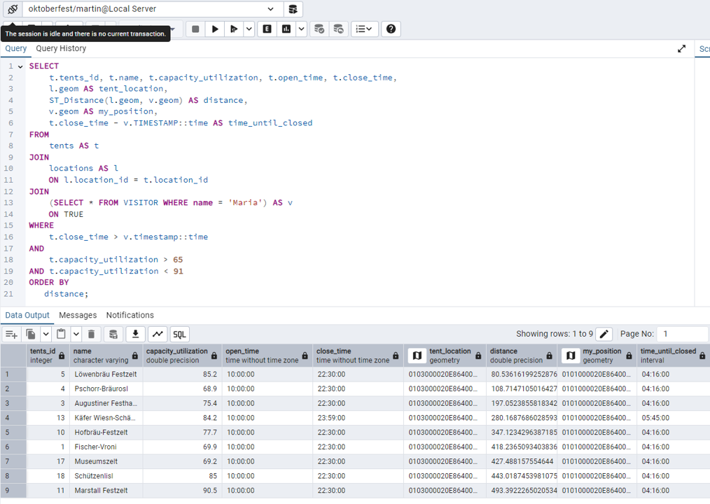
Task: Click the open_time column header
Action: coord(267,356)
